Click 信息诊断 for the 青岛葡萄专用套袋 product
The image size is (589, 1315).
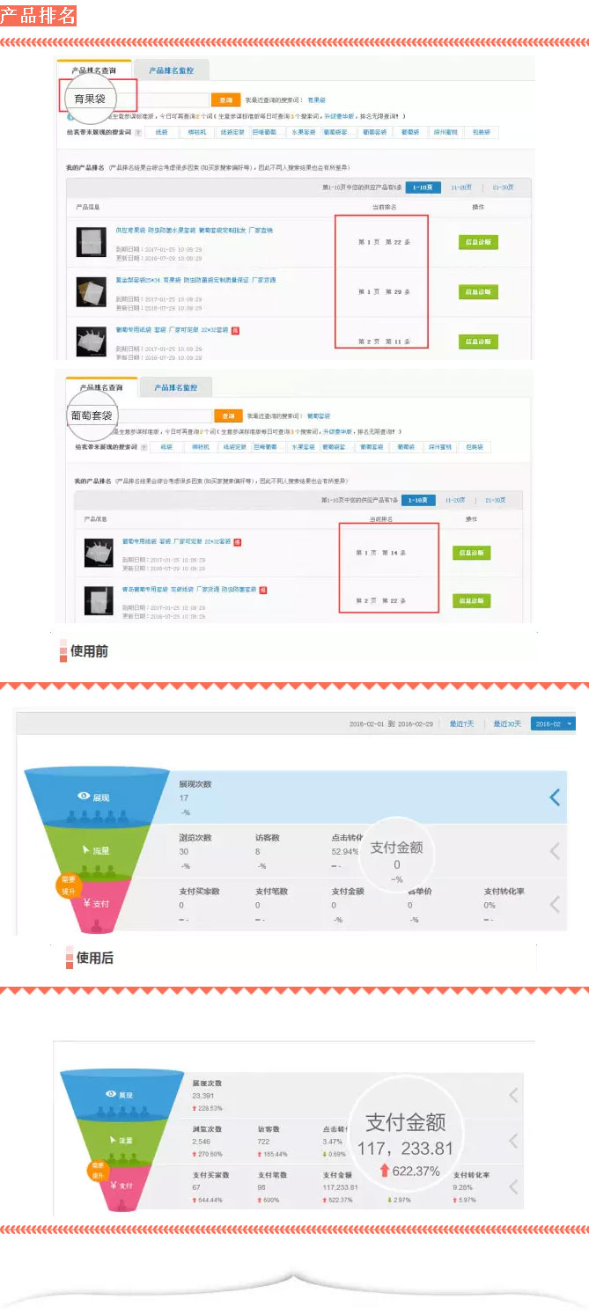coord(471,600)
